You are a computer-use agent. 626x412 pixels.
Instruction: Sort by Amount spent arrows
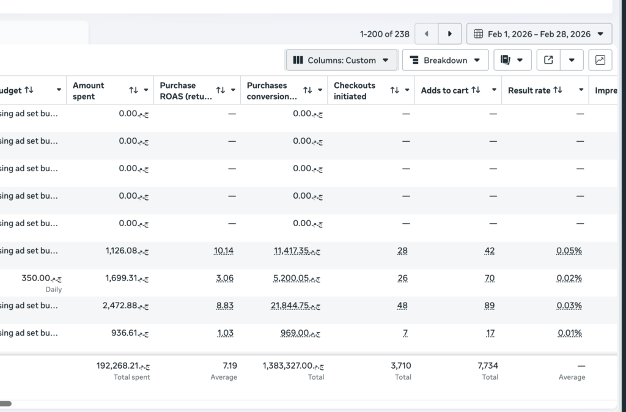pos(133,90)
